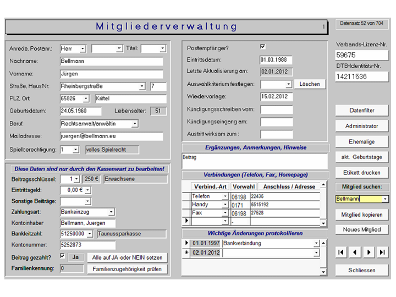Expand the Mitglied suchen combo box
The image size is (396, 297).
click(385, 199)
